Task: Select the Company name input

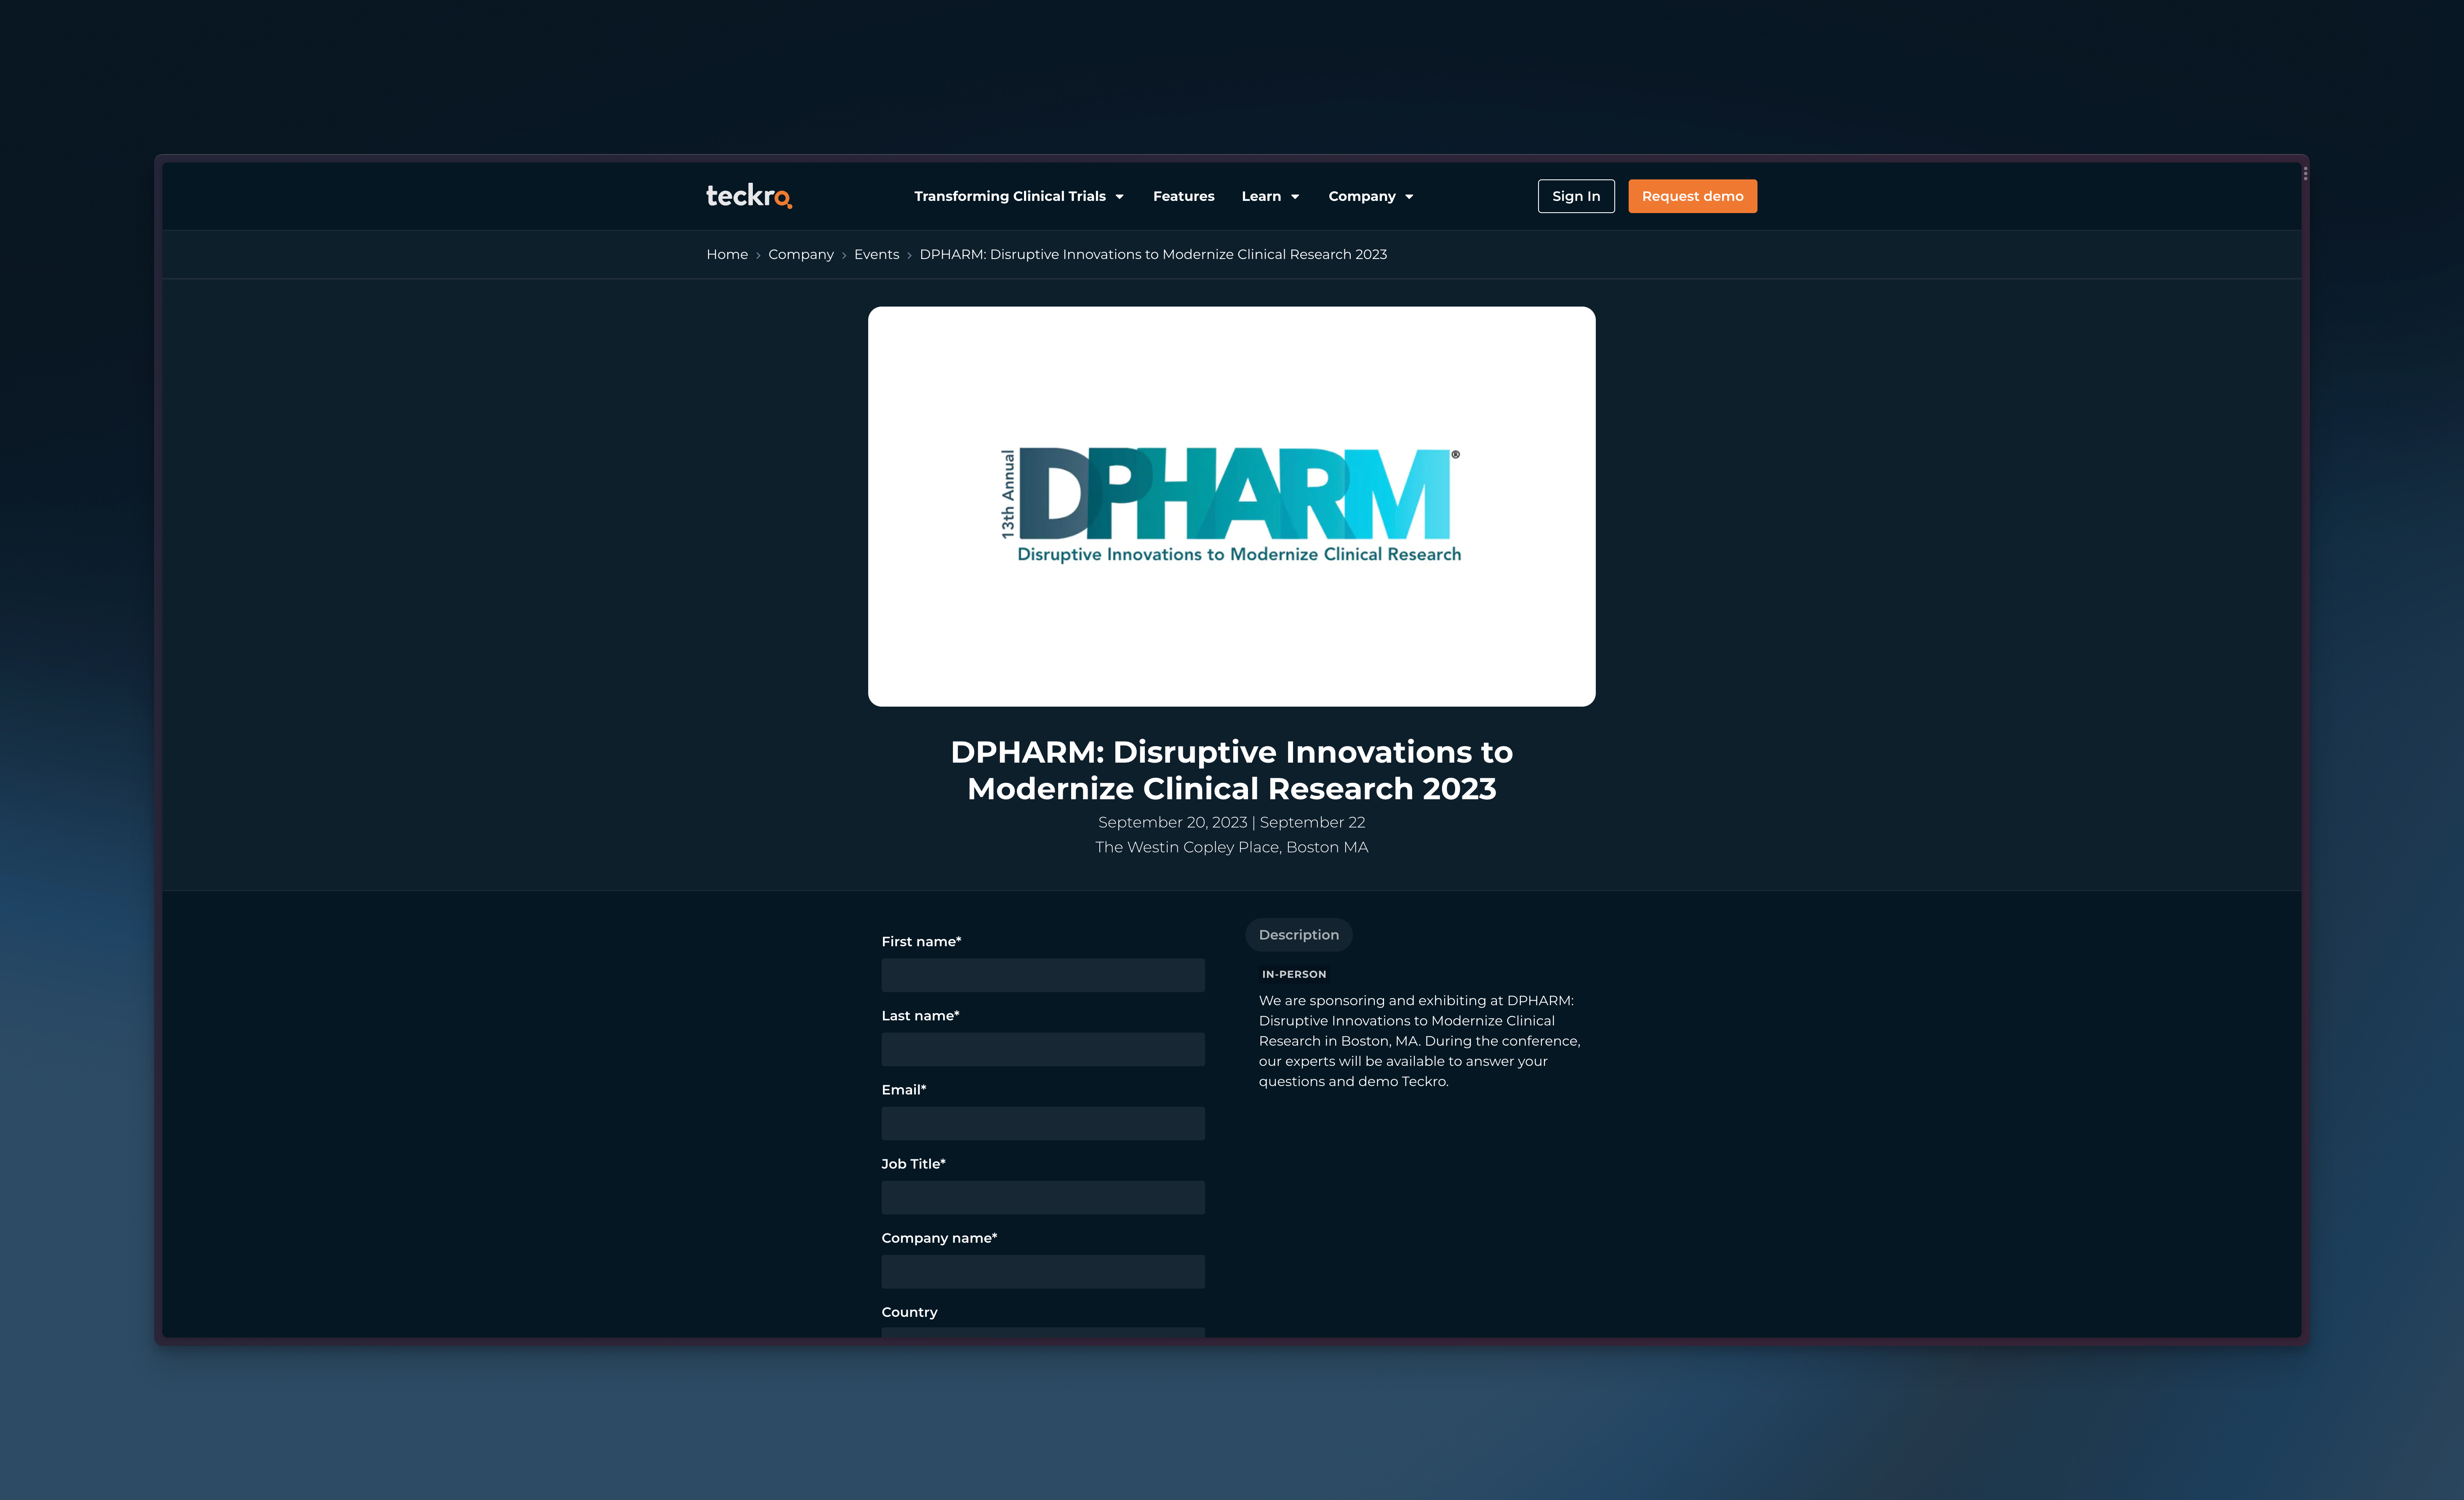Action: click(x=1042, y=1271)
